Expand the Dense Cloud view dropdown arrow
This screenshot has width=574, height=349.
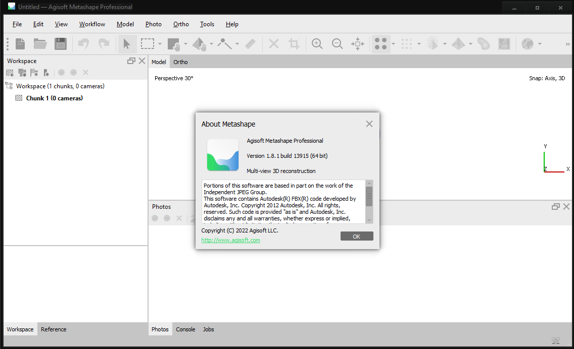click(x=419, y=44)
